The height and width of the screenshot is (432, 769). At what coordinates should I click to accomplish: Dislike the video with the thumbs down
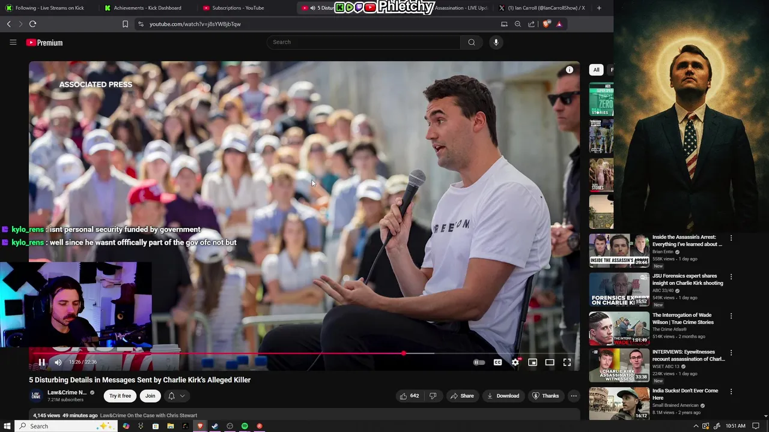[433, 396]
